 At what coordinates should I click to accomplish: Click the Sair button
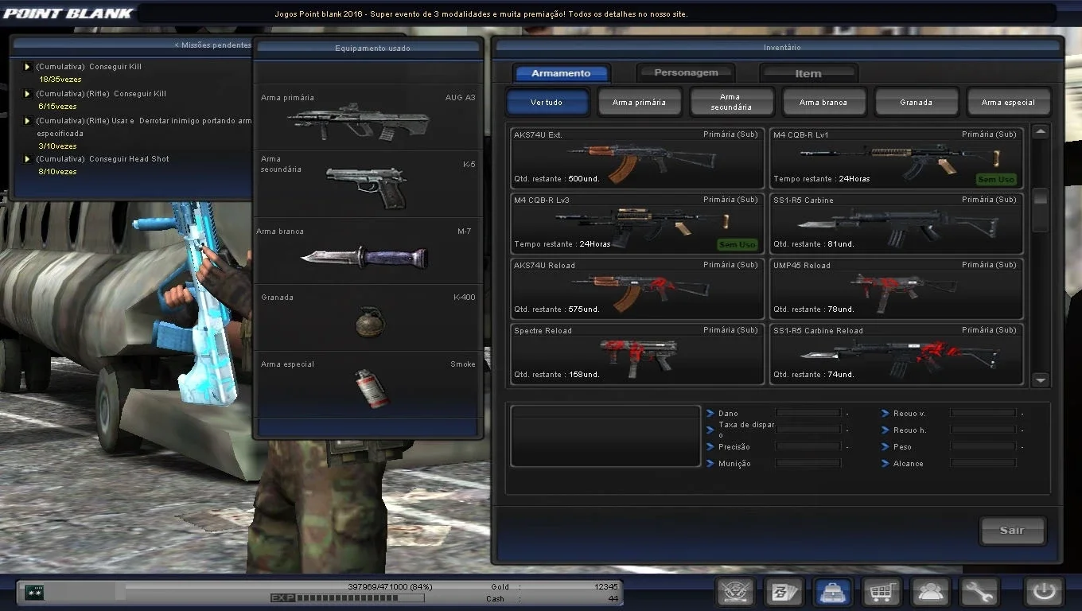click(x=1012, y=531)
